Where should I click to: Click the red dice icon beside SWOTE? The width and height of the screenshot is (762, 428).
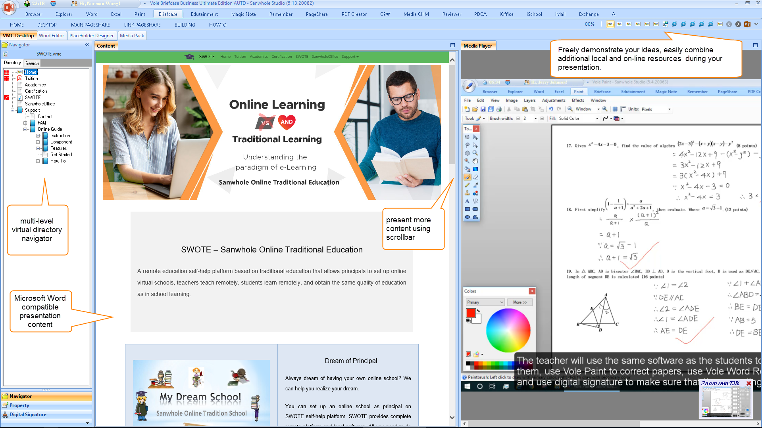6,97
